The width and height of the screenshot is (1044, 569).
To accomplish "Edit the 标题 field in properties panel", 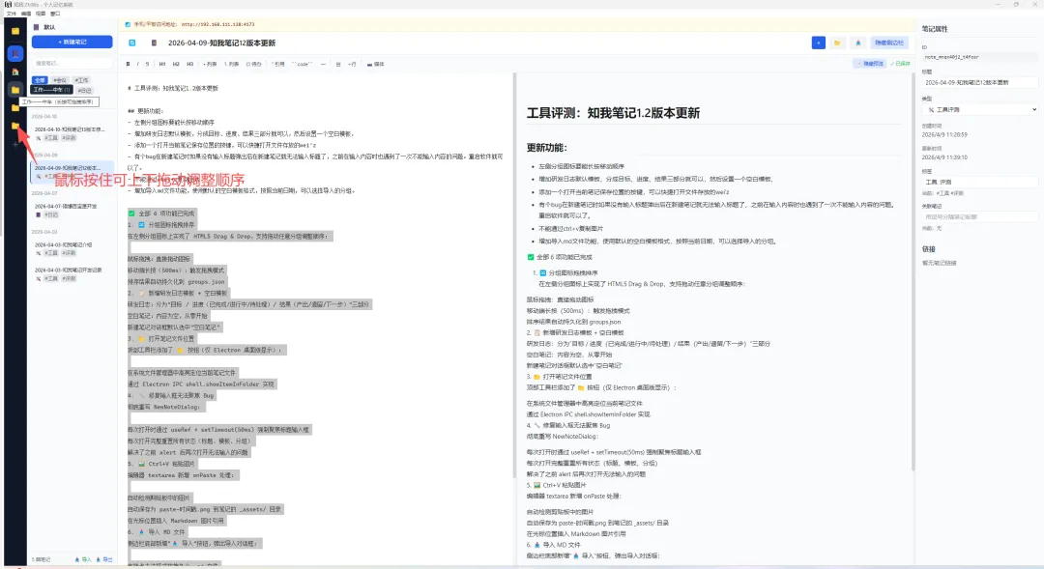I will pos(979,82).
